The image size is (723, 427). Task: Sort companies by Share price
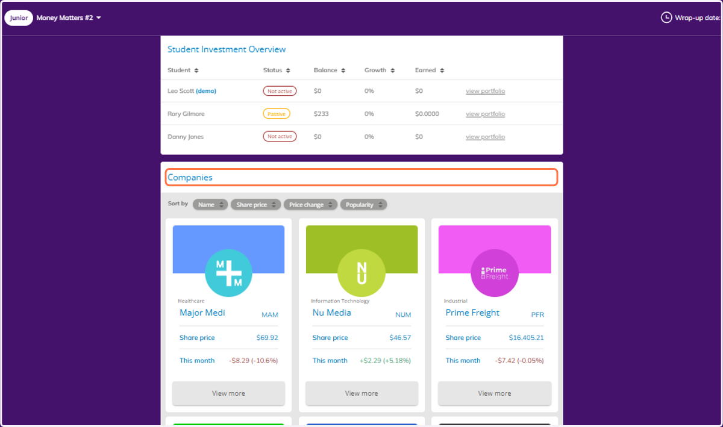click(256, 205)
